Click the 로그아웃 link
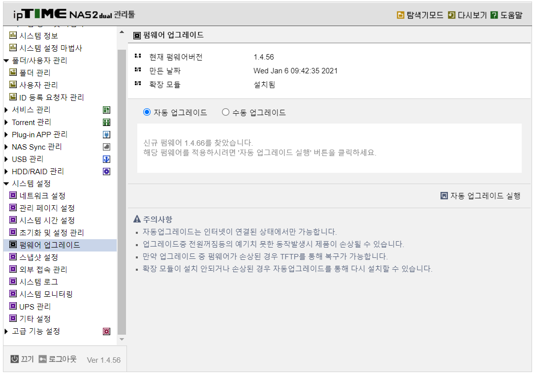536x377 pixels. [x=63, y=359]
